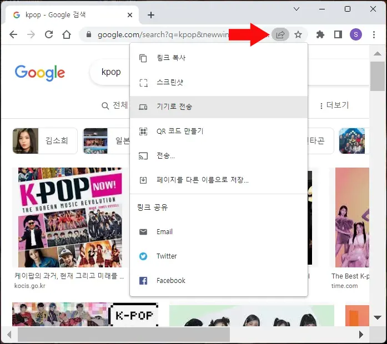Select 스크린샷 from share menu

point(219,82)
